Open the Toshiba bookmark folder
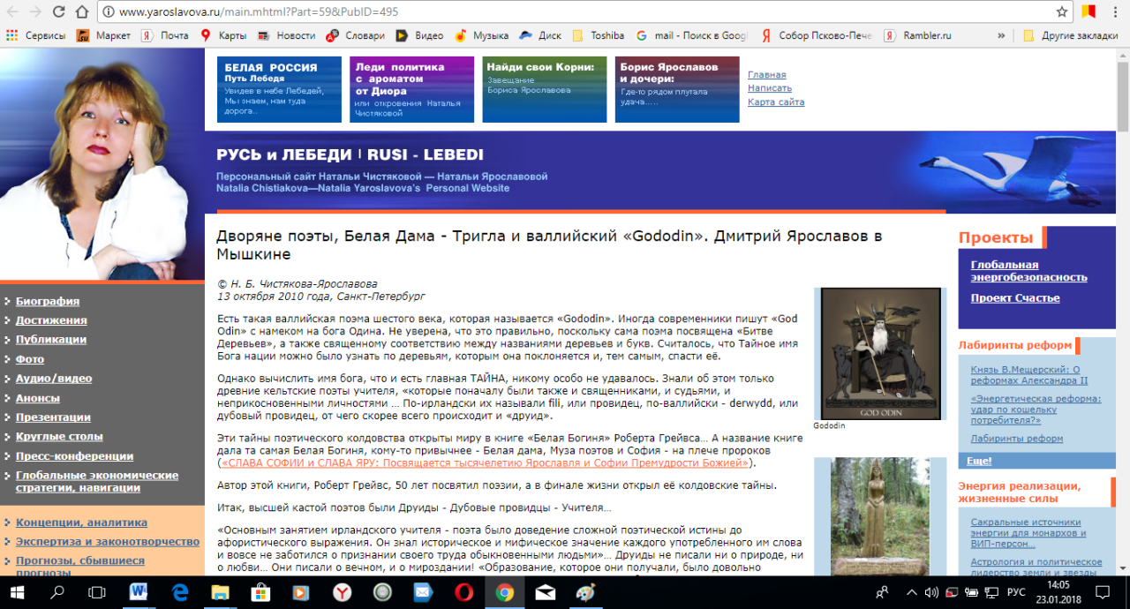Screen dimensions: 1130x609 pos(599,35)
